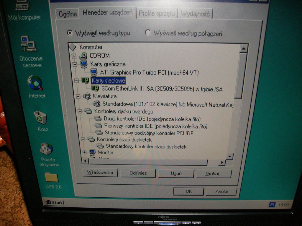Click the Drukuj... button
302x226 pixels.
(x=214, y=174)
